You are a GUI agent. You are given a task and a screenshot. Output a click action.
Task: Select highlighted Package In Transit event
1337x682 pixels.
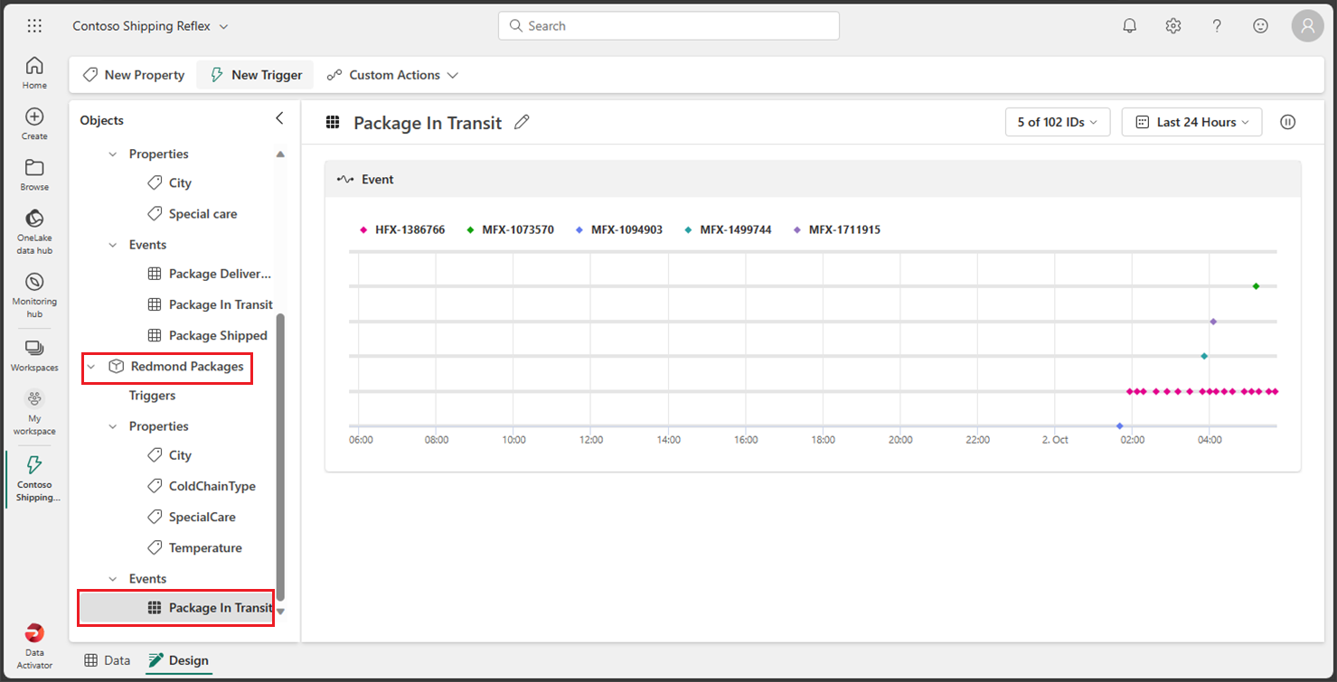(176, 608)
